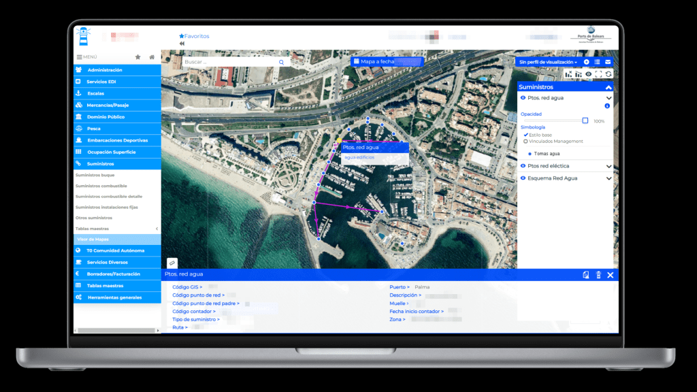Click the trash icon in the Ptos. red agua bar
This screenshot has width=697, height=392.
click(598, 275)
